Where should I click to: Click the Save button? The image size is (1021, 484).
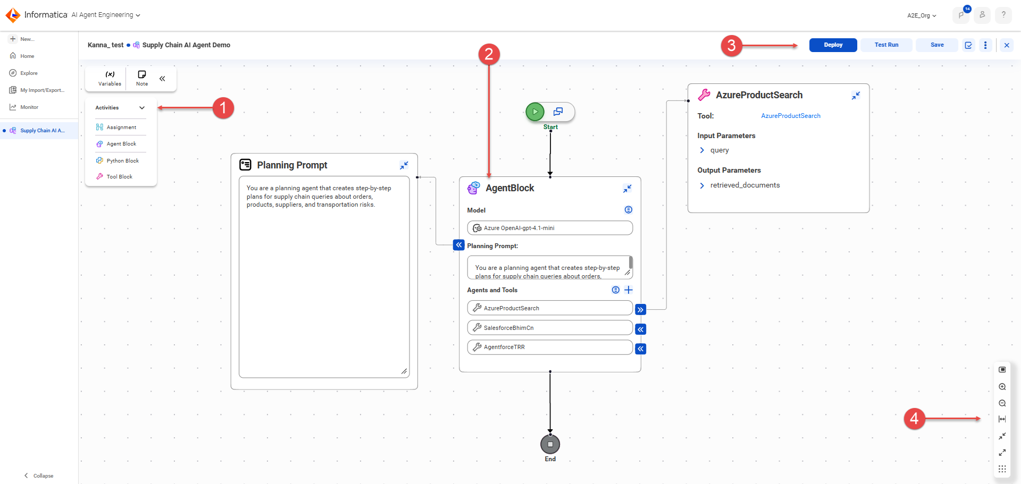point(937,45)
